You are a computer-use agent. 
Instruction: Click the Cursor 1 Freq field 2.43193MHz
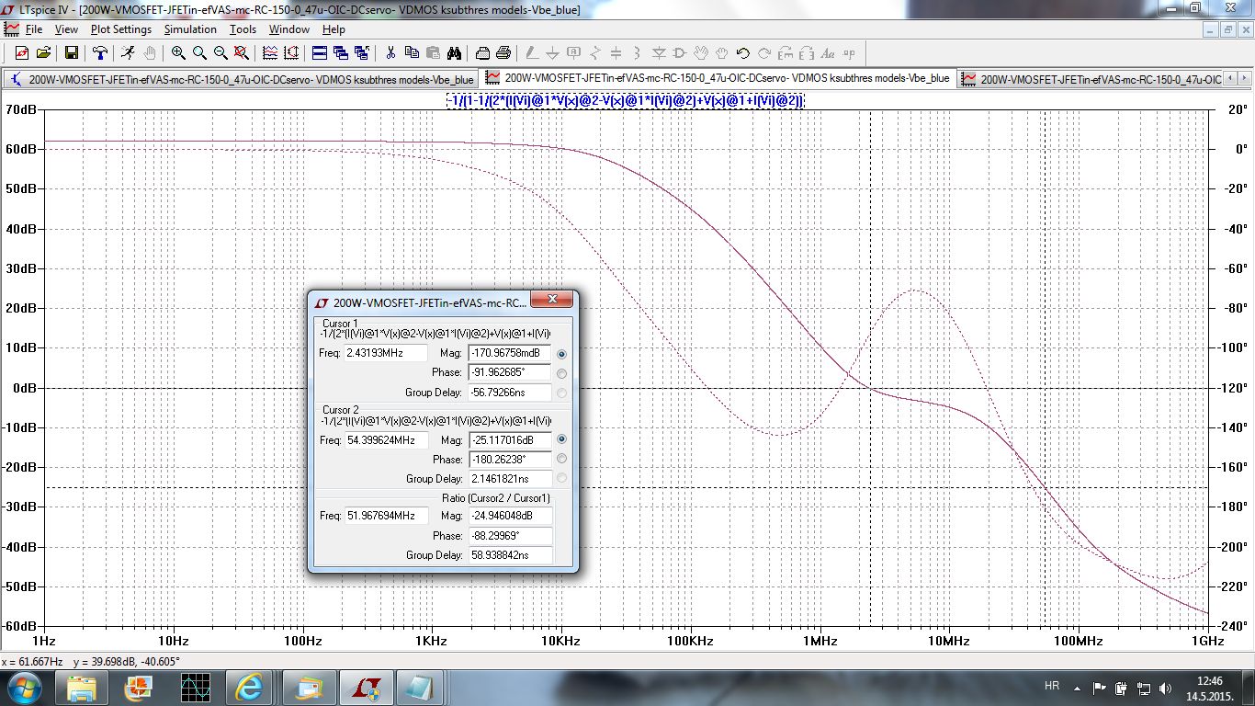pos(386,353)
